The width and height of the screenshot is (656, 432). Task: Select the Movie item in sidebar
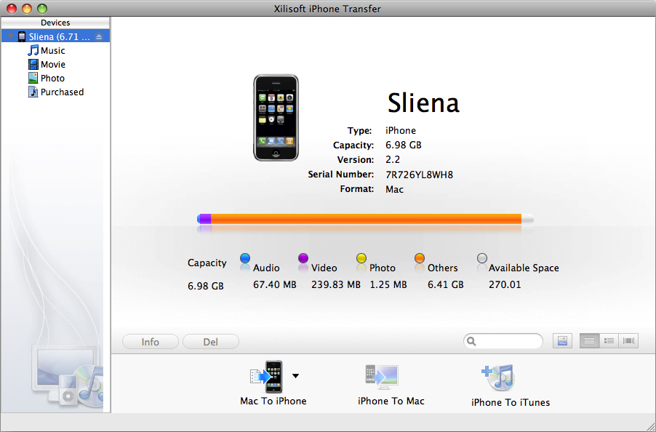[x=52, y=65]
